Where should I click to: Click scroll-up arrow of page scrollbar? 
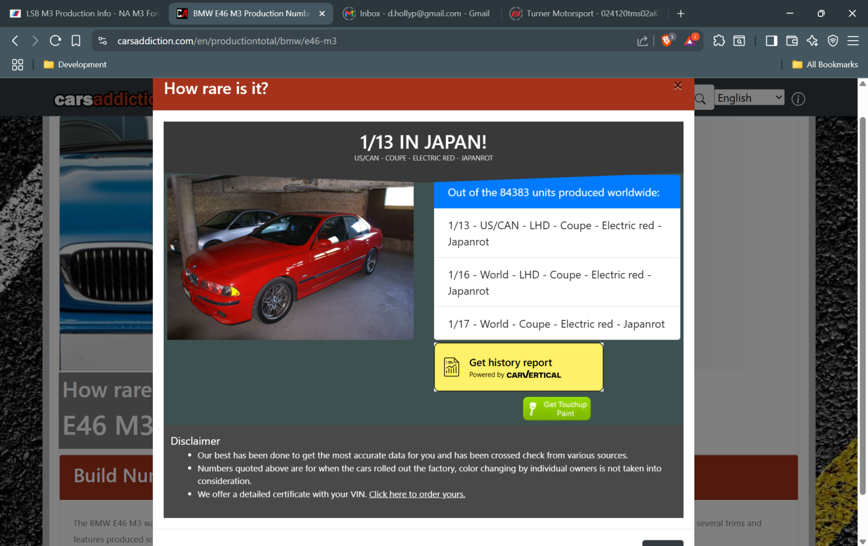tap(863, 84)
